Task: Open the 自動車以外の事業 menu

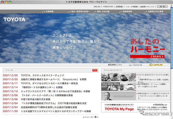Action: click(x=155, y=11)
